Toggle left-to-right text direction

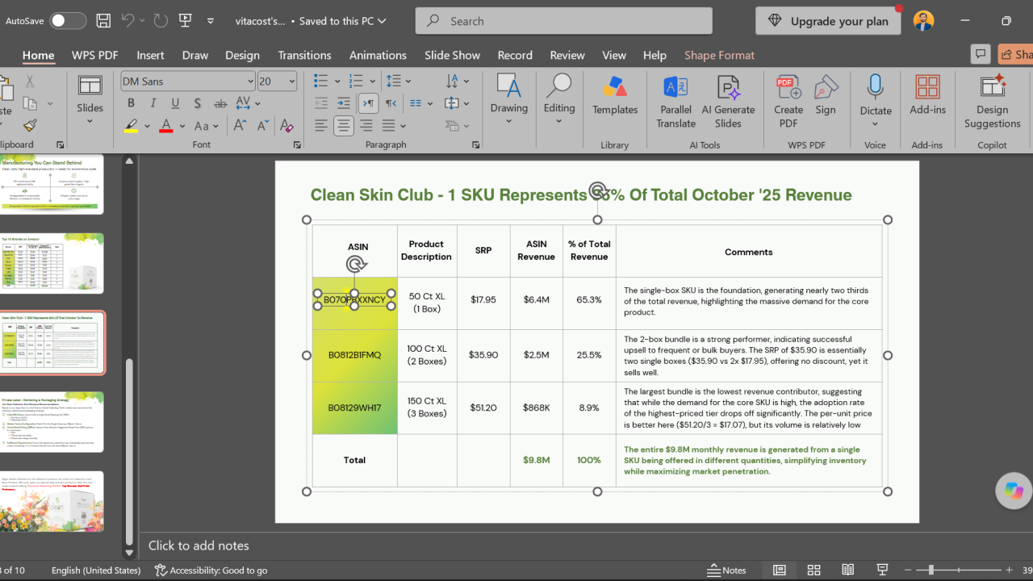tap(367, 103)
